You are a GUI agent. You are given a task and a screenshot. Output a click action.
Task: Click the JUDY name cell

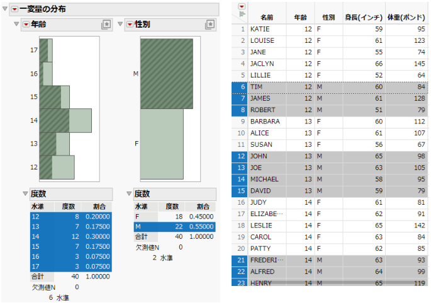pos(267,203)
